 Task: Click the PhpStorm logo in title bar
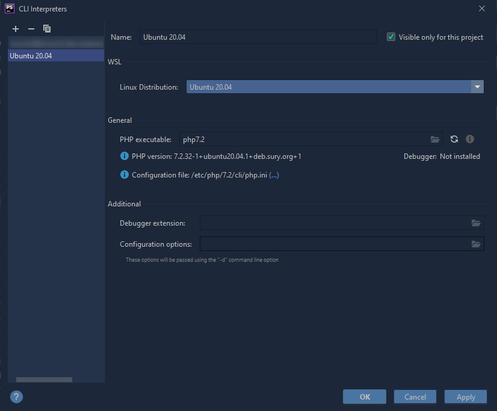(x=10, y=8)
